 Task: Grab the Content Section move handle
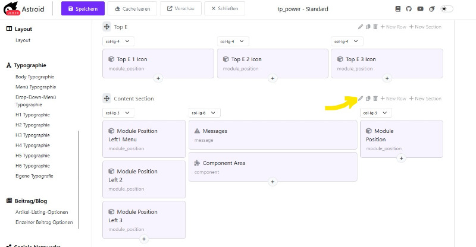[x=107, y=99]
